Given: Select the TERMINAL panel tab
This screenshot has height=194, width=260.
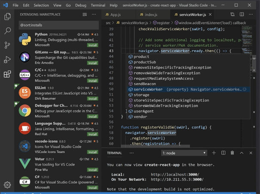Looking at the screenshot, I should point(114,153).
